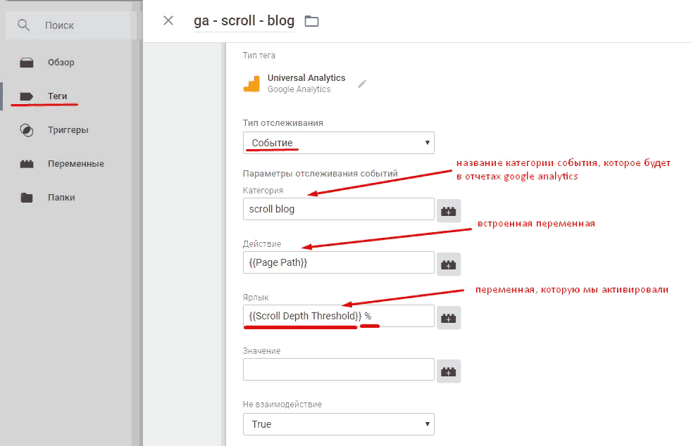Click the Папки folder icon
The width and height of the screenshot is (691, 446).
coord(27,197)
